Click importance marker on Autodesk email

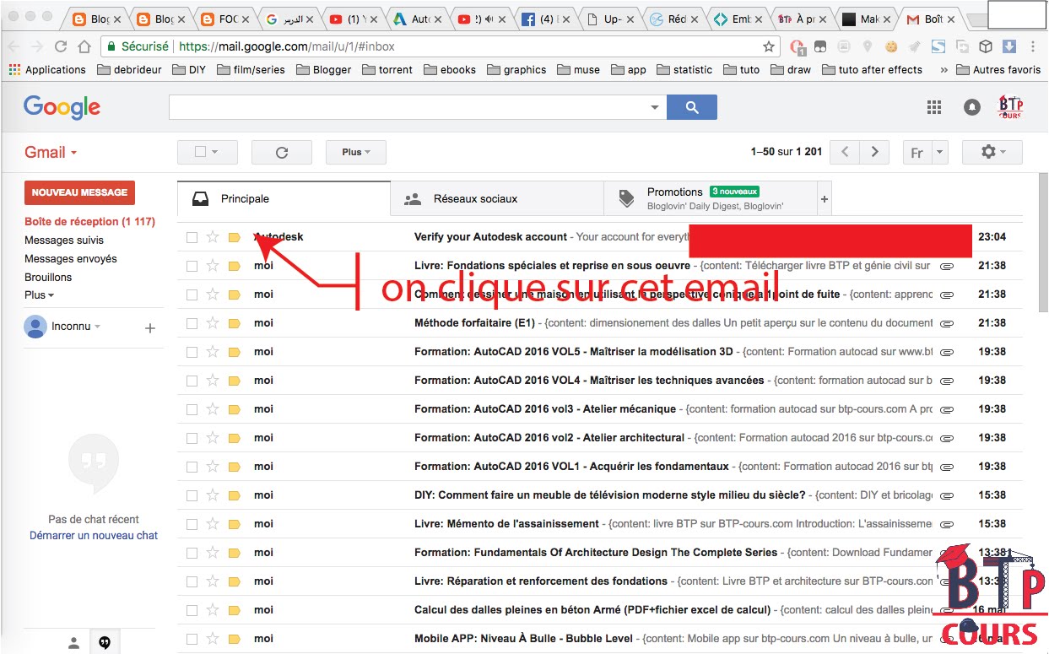pyautogui.click(x=235, y=237)
